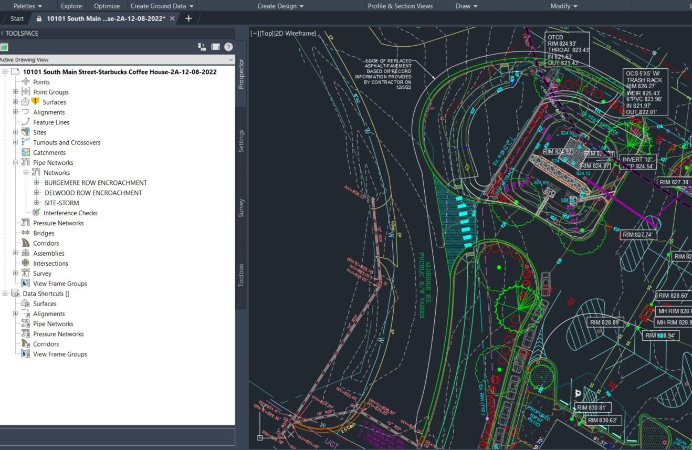
Task: Open the Create Design ribbon dropdown
Action: pos(280,6)
